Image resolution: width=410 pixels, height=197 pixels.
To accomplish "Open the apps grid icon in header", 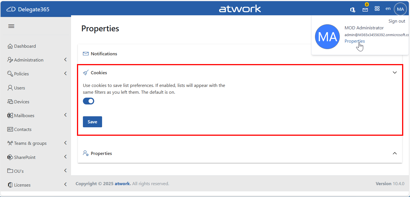I will pyautogui.click(x=377, y=8).
